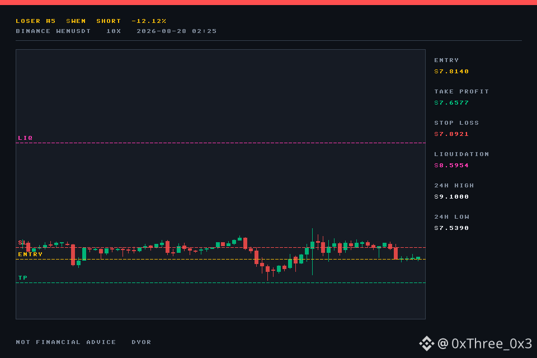The image size is (537, 358).
Task: Click the BINANCE WENUSDT pair label
Action: point(53,31)
